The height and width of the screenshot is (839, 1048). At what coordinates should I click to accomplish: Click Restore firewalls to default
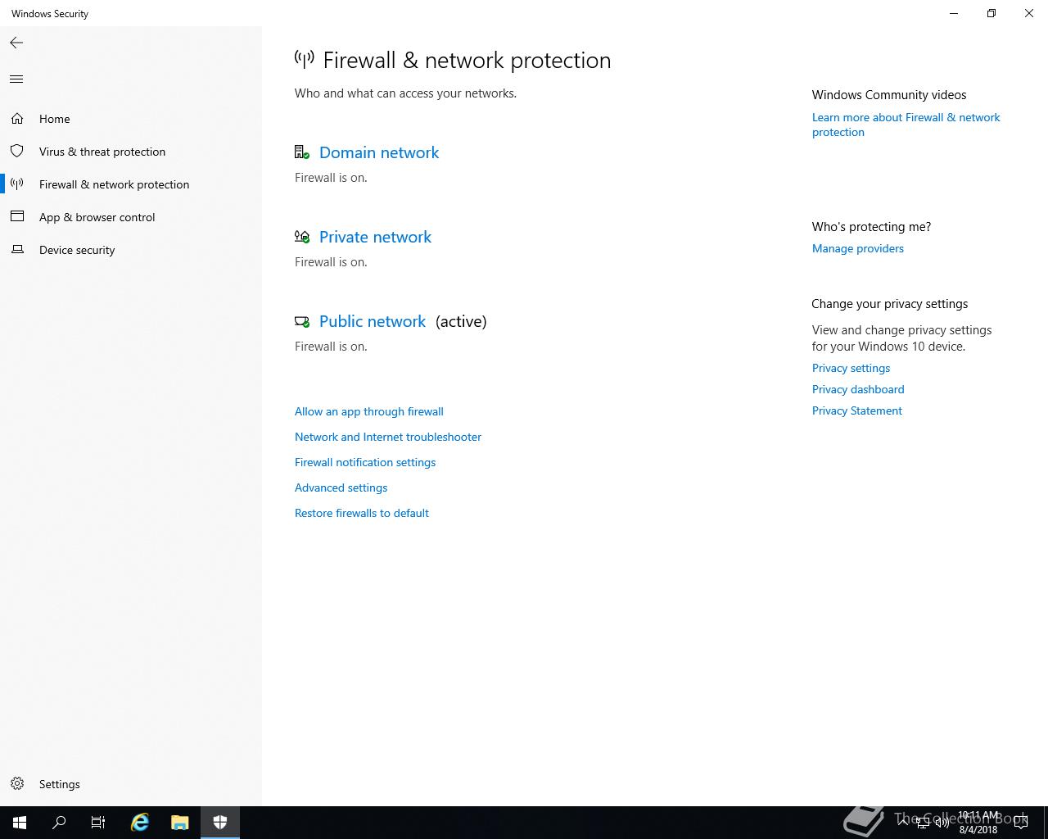coord(362,513)
